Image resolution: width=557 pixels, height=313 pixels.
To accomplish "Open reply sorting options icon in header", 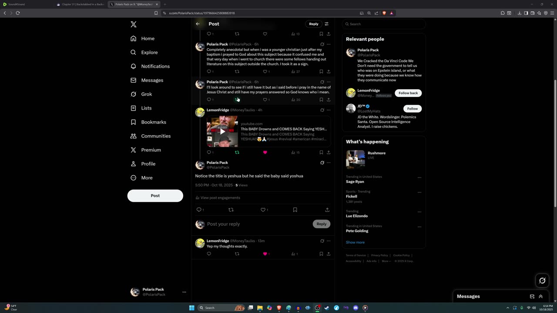I will click(x=326, y=24).
